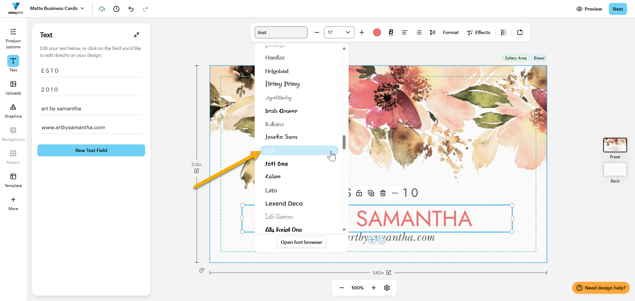Image resolution: width=635 pixels, height=301 pixels.
Task: Select the Back side thumbnail
Action: coord(615,169)
